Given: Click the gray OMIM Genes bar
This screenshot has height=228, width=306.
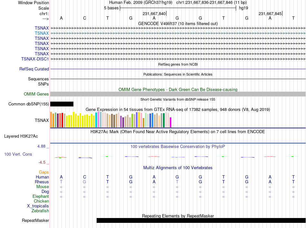Looking at the screenshot, I should click(178, 94).
